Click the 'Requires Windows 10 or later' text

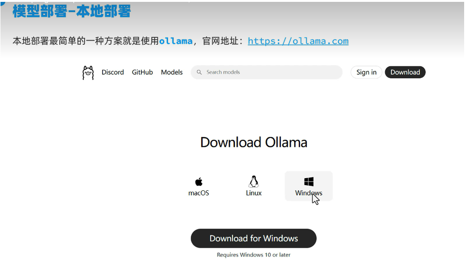[x=254, y=255]
